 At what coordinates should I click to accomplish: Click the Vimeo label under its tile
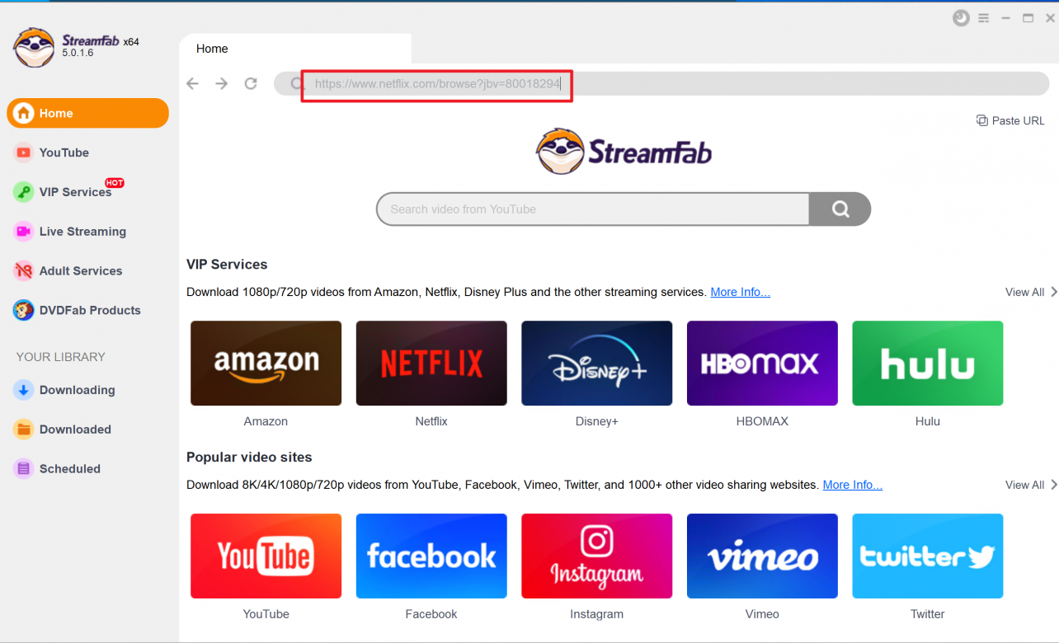tap(762, 614)
